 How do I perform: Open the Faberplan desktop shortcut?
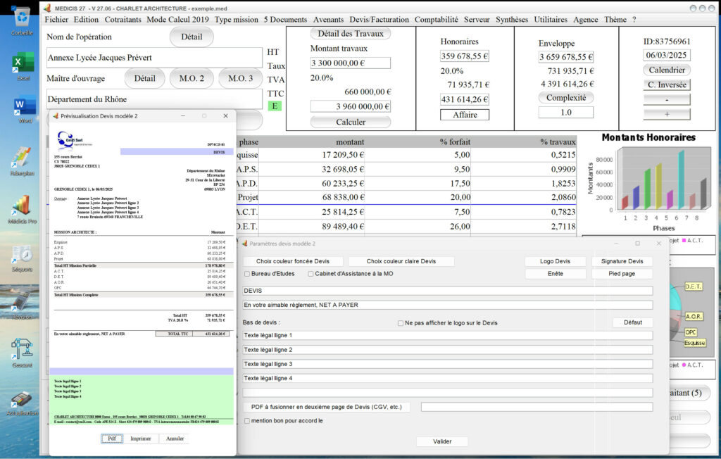pyautogui.click(x=22, y=161)
